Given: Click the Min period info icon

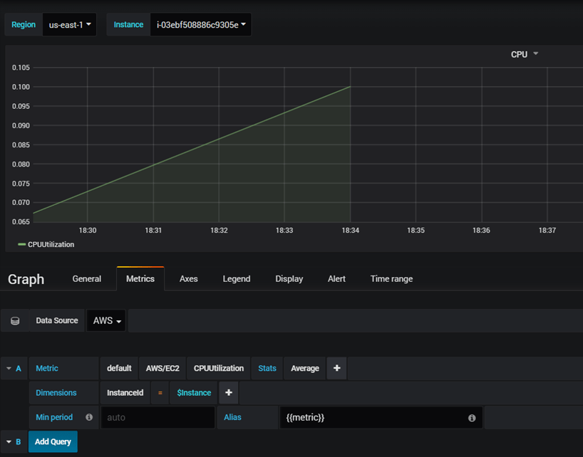Looking at the screenshot, I should [x=89, y=418].
